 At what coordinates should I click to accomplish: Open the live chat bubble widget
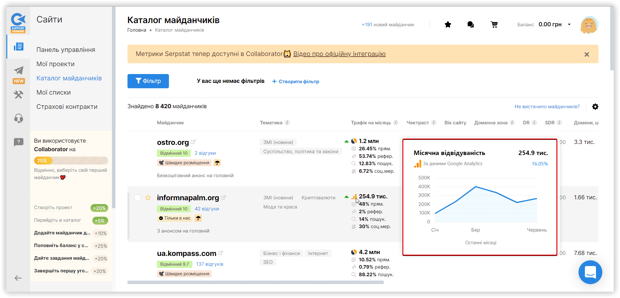tap(590, 272)
